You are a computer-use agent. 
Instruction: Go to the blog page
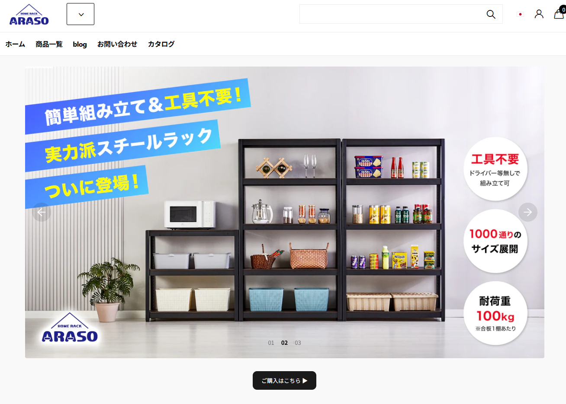click(80, 44)
